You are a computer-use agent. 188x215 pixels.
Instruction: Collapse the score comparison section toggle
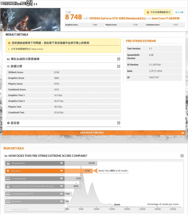click(x=182, y=156)
